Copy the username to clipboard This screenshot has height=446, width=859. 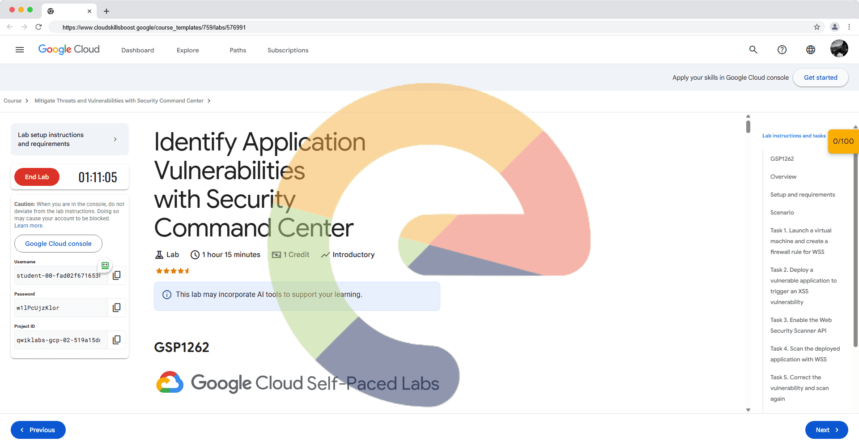pyautogui.click(x=117, y=275)
